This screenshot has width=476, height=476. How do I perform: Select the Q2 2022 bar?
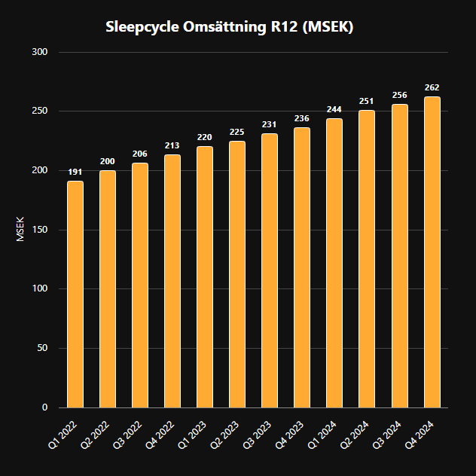[108, 289]
